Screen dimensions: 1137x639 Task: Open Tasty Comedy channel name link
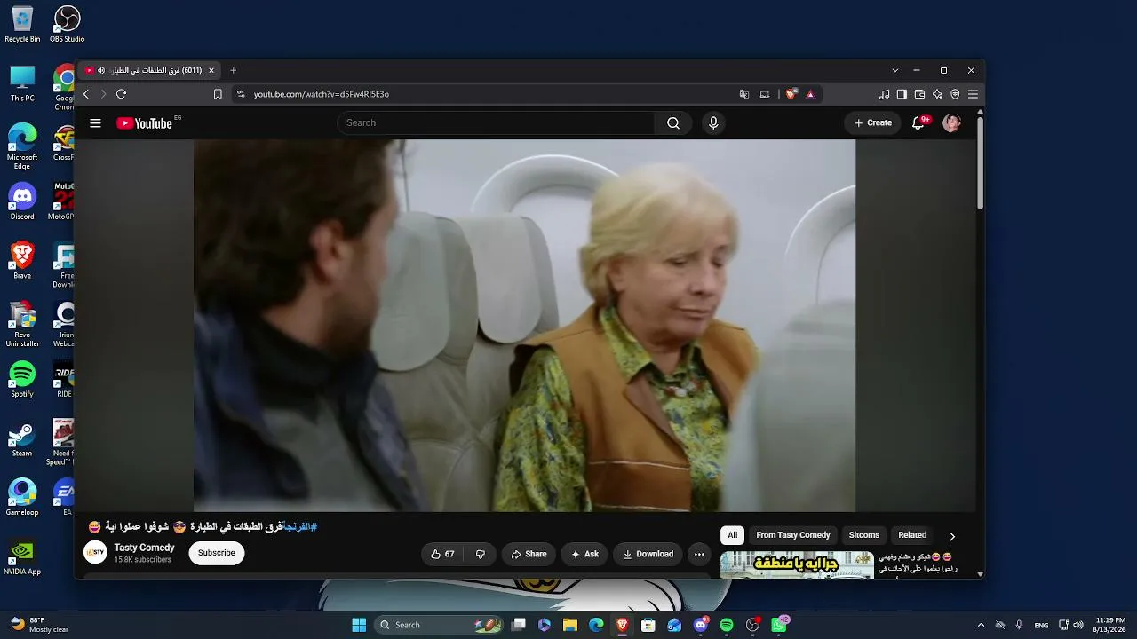144,548
